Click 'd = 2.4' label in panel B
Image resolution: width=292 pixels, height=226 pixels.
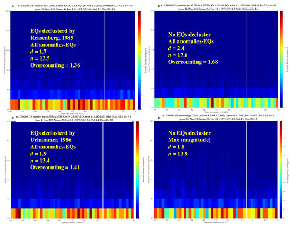point(176,48)
